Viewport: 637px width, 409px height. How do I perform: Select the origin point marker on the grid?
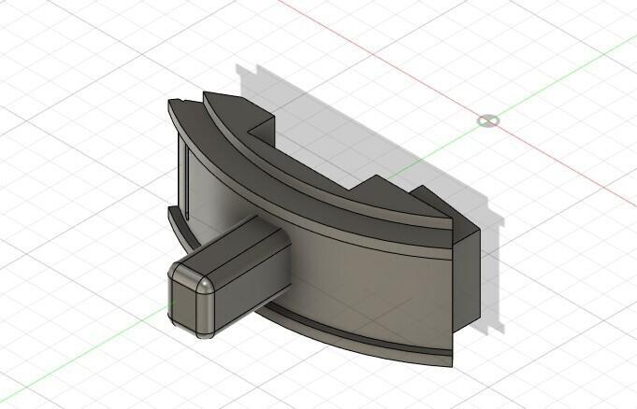coord(487,120)
